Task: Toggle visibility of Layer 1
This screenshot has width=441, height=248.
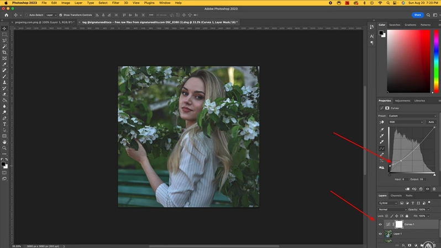Action: pos(380,234)
